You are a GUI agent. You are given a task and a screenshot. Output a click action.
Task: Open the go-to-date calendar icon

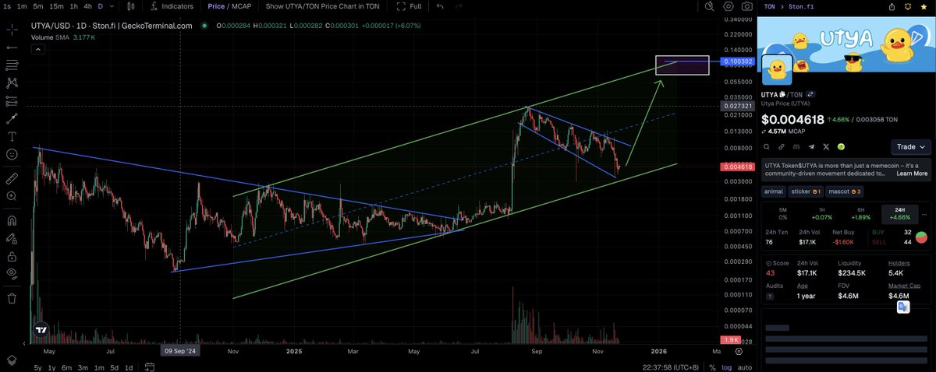pos(150,367)
